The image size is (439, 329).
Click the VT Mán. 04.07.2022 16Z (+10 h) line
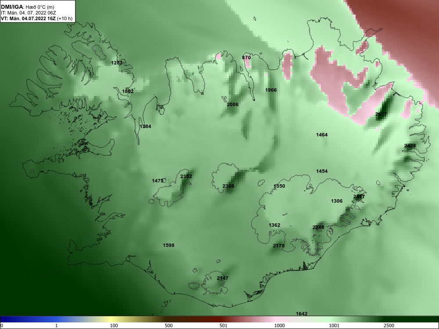pos(36,19)
